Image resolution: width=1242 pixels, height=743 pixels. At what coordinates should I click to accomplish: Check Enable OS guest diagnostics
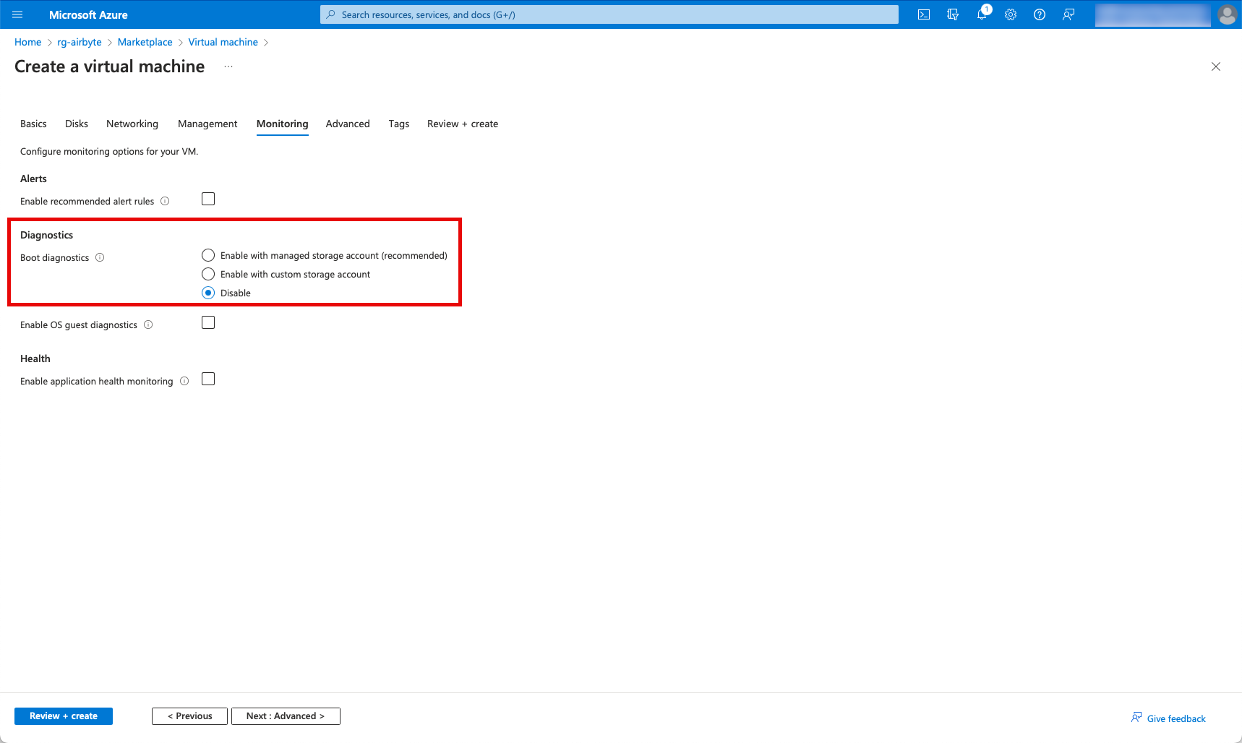208,322
